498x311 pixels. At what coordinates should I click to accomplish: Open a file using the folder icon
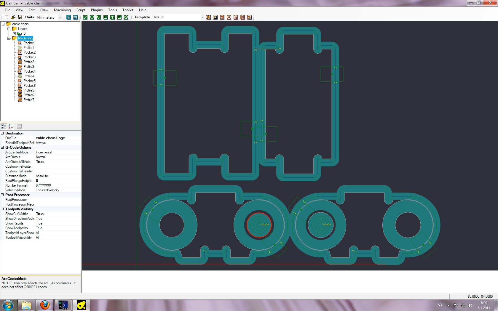[13, 17]
